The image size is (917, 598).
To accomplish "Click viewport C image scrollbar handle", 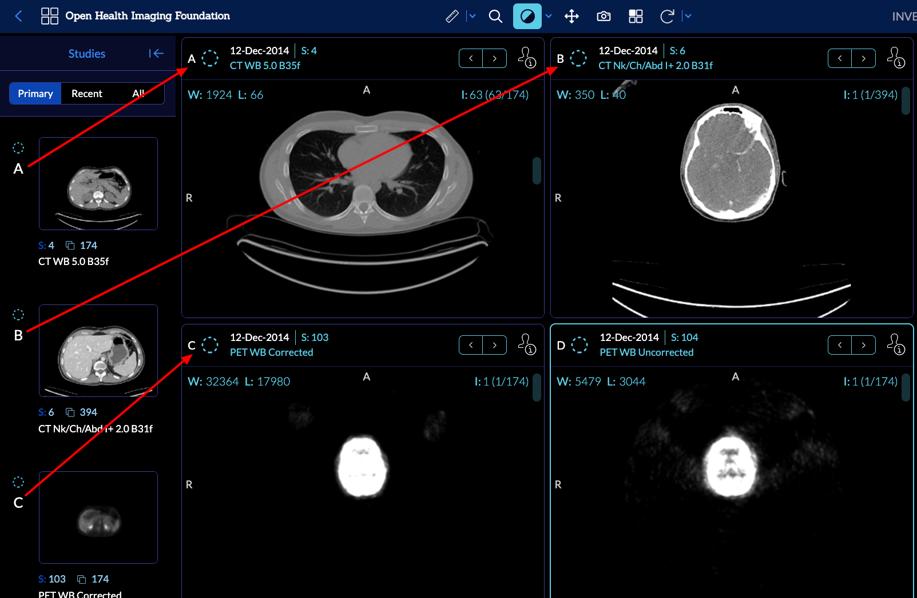I will pyautogui.click(x=537, y=388).
